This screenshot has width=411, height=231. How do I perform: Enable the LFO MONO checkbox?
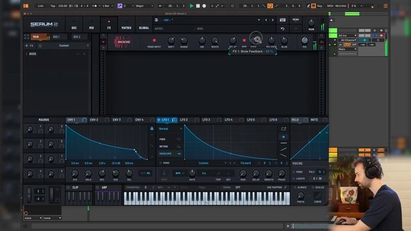[x=161, y=163]
